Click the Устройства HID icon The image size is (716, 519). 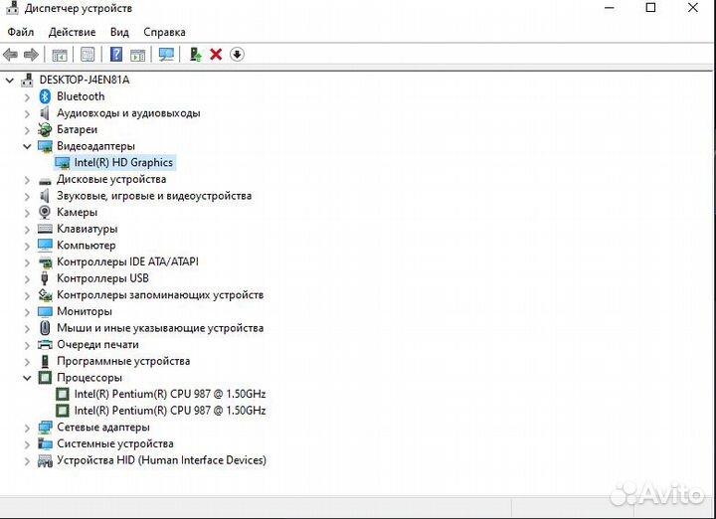45,460
